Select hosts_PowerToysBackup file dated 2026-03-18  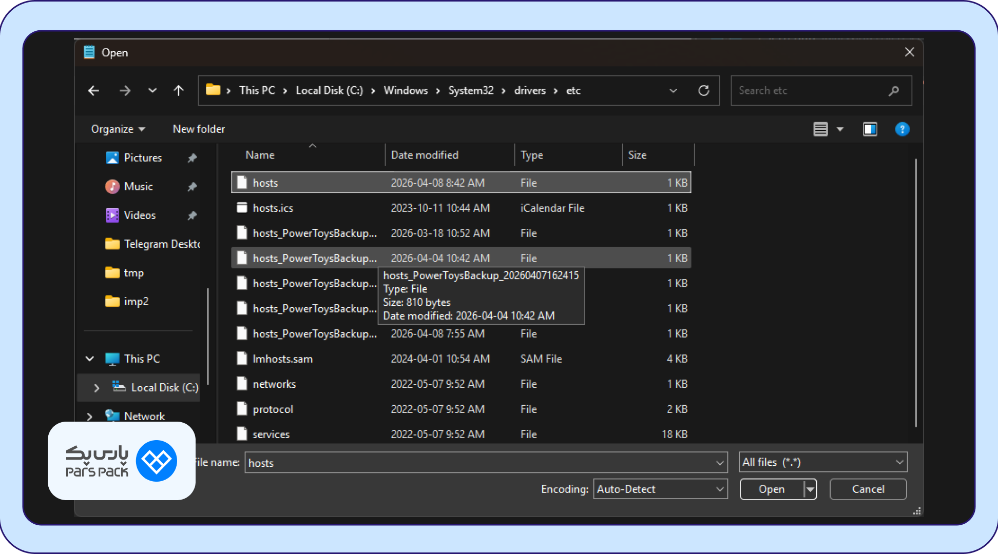point(461,233)
